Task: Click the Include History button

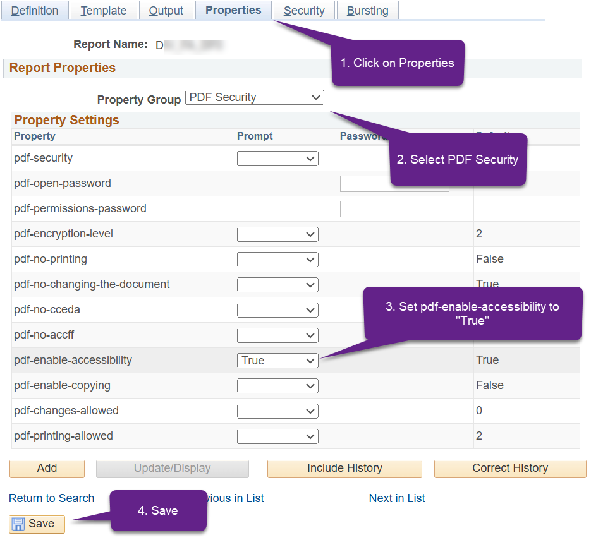Action: point(344,468)
